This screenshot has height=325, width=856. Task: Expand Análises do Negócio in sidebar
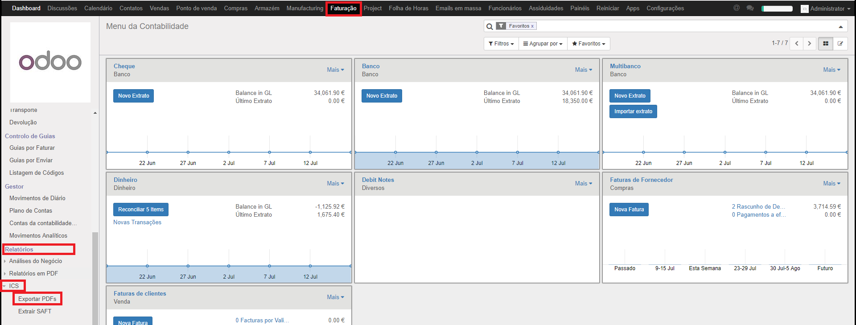tap(36, 261)
